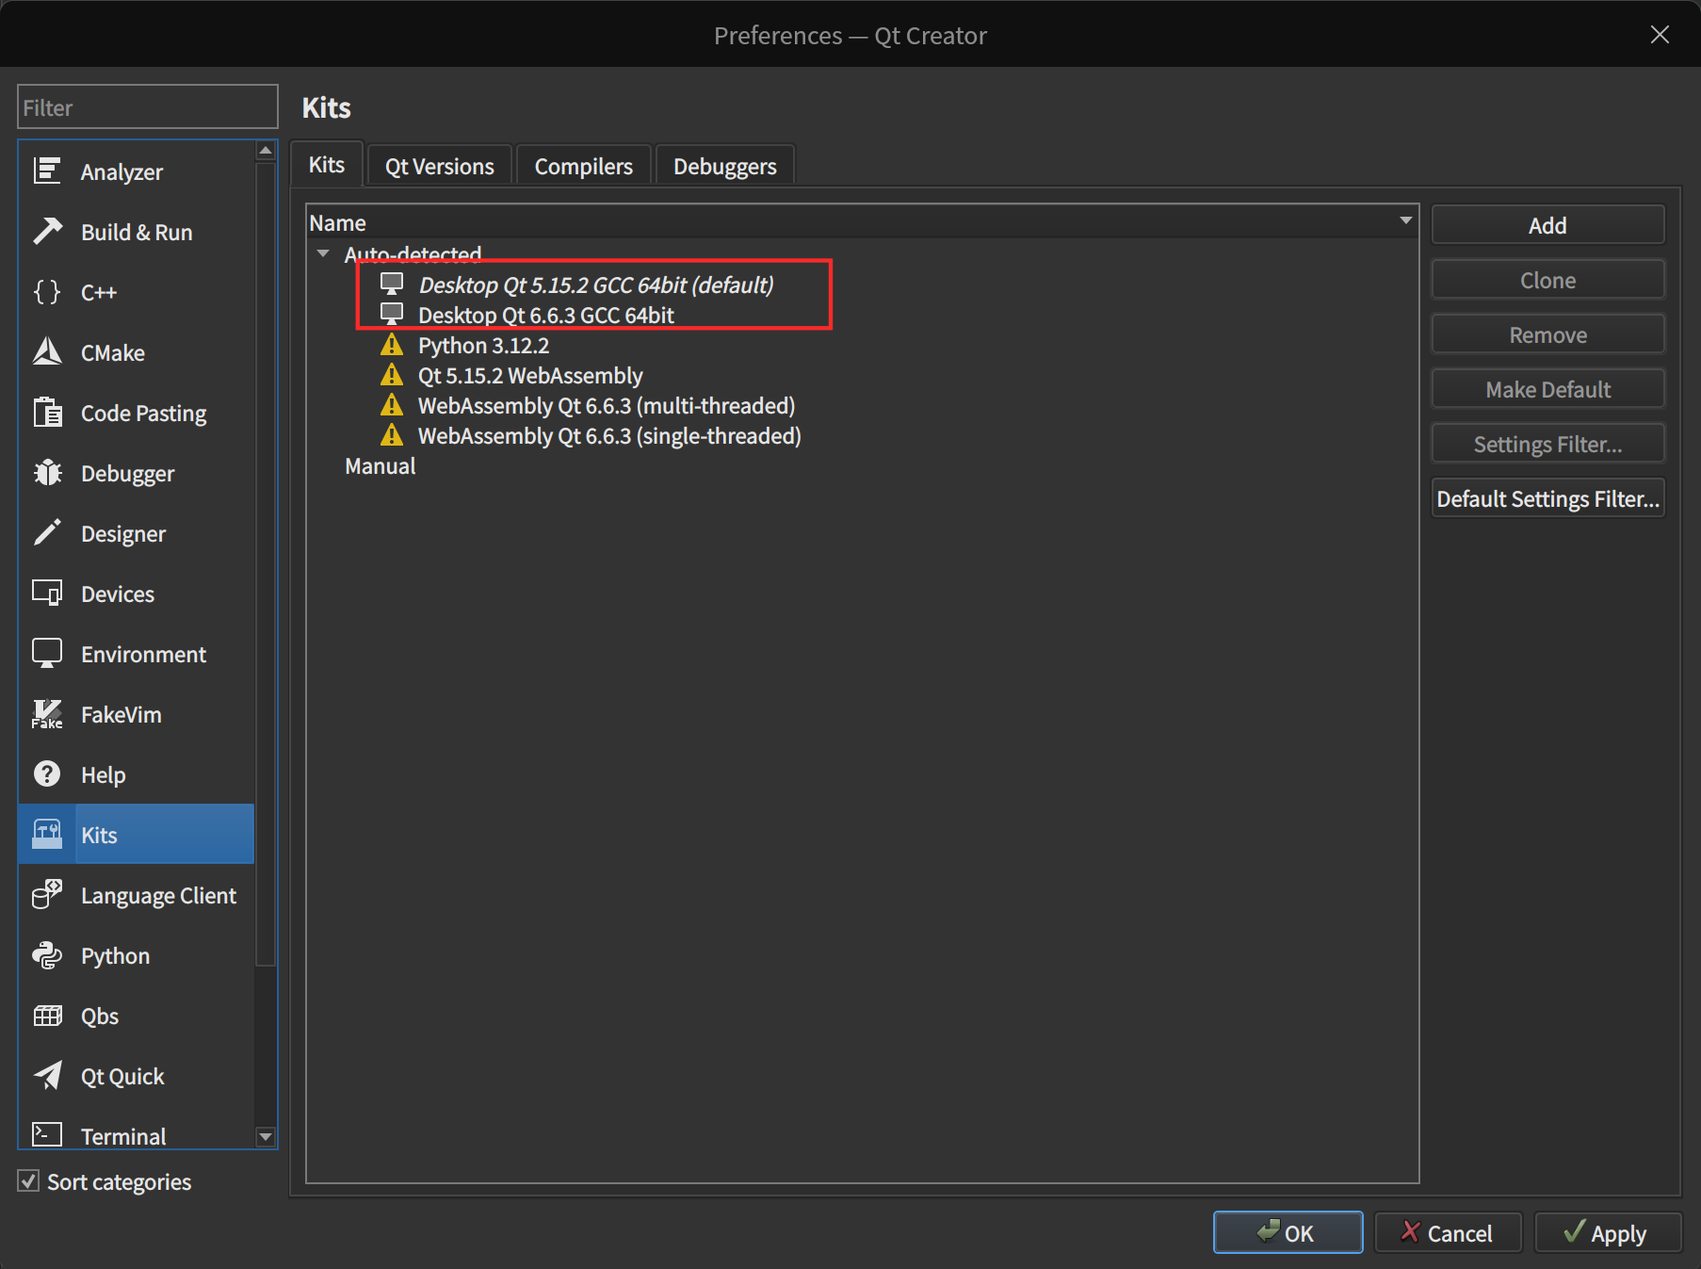Select the Qbs grid icon
Viewport: 1701px width, 1269px height.
point(47,1015)
